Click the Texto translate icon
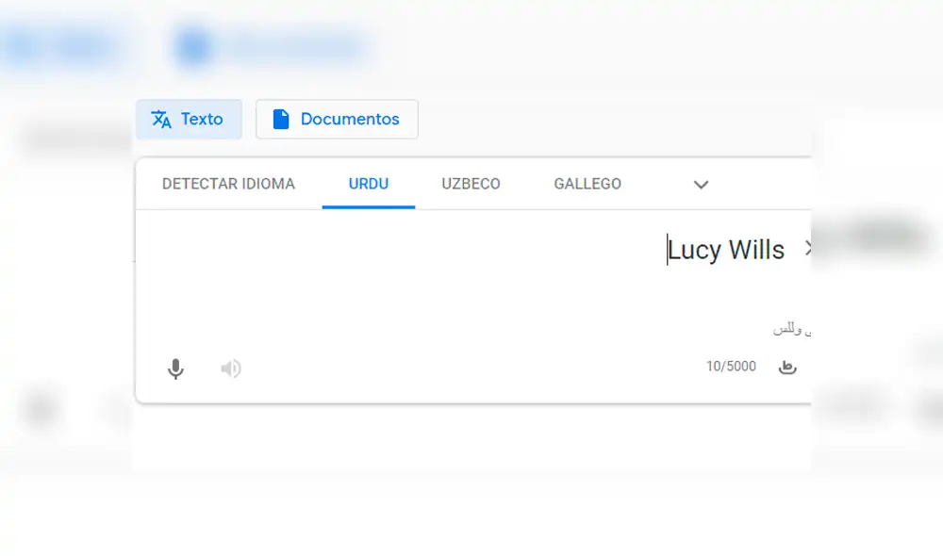The width and height of the screenshot is (943, 556). click(159, 119)
